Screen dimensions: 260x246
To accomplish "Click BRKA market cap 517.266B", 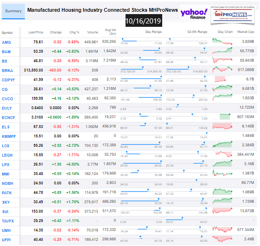I will 246,70.
